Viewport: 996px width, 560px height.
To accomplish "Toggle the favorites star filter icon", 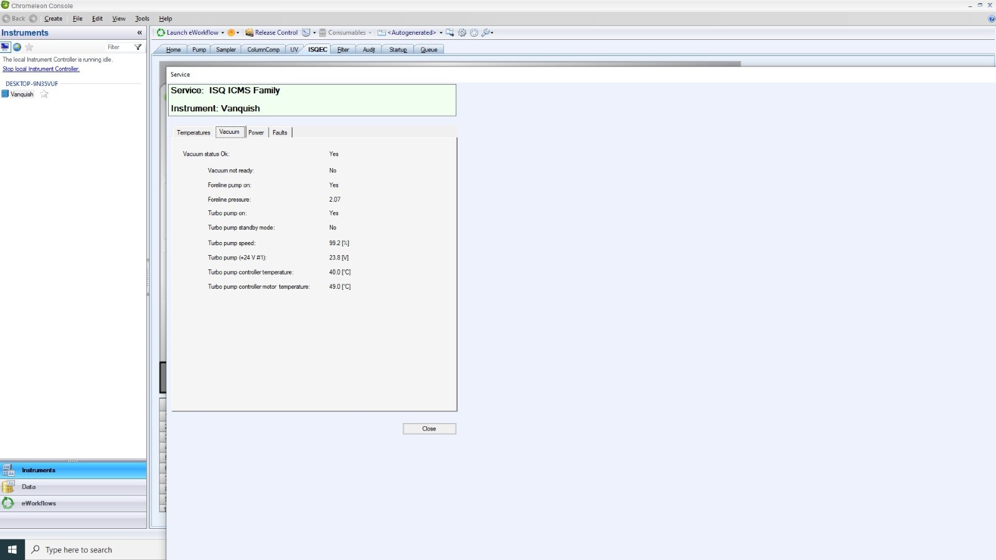I will pos(29,47).
